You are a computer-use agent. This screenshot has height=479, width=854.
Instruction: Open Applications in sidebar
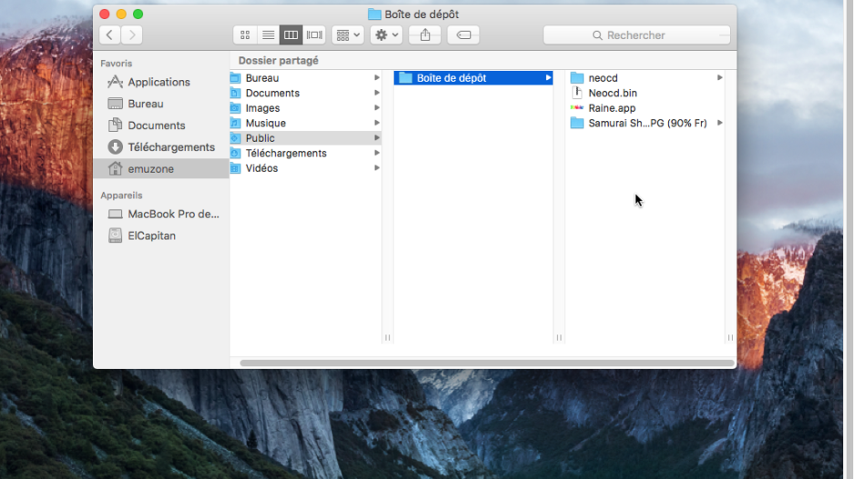pyautogui.click(x=161, y=82)
